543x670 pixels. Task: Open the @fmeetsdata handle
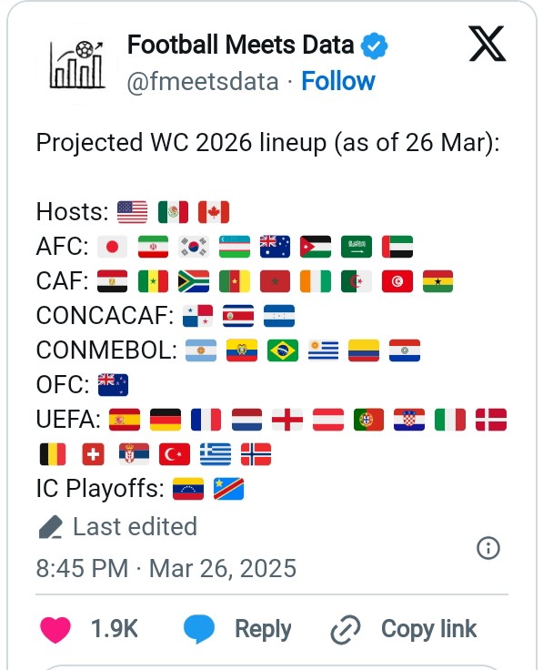click(203, 82)
